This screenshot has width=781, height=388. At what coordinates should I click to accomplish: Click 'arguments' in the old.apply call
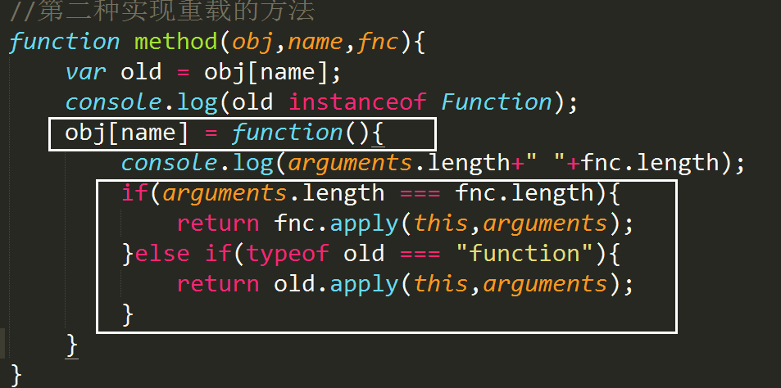tap(546, 285)
